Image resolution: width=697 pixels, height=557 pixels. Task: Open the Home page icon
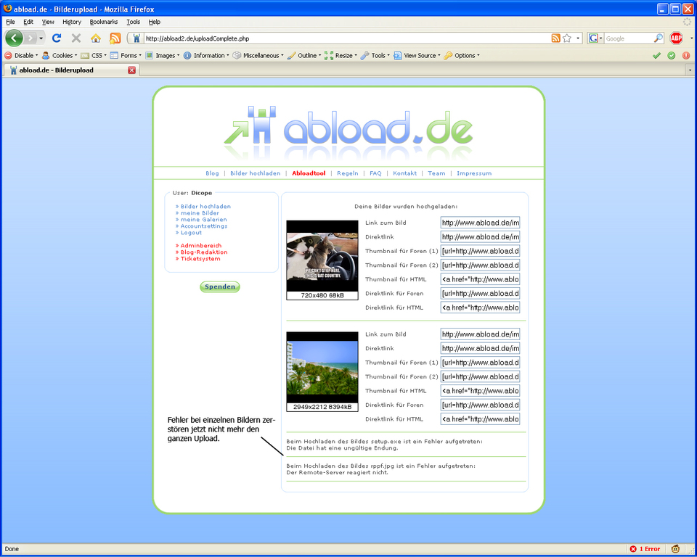click(96, 38)
